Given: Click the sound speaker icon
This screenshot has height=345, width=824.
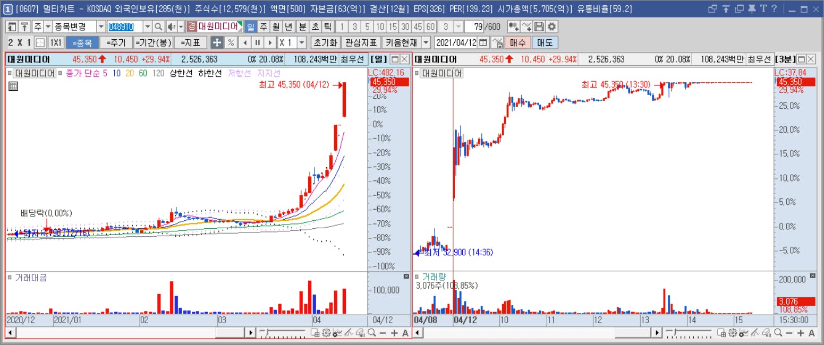Looking at the screenshot, I should (172, 27).
